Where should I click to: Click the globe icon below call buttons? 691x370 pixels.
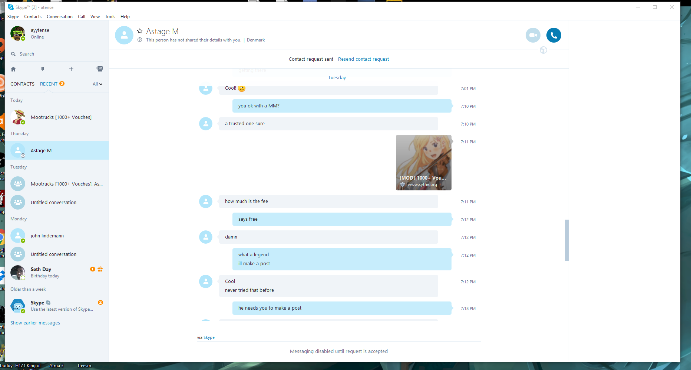pos(543,50)
